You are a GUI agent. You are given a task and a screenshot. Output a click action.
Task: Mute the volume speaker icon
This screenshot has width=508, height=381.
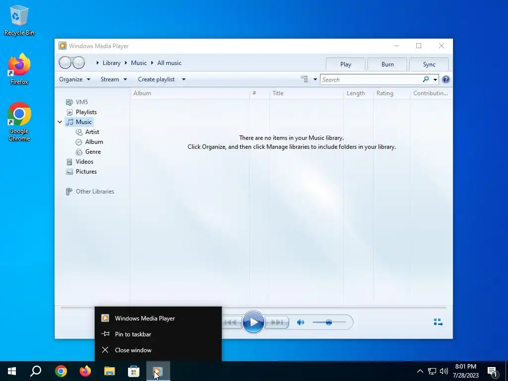click(x=300, y=322)
